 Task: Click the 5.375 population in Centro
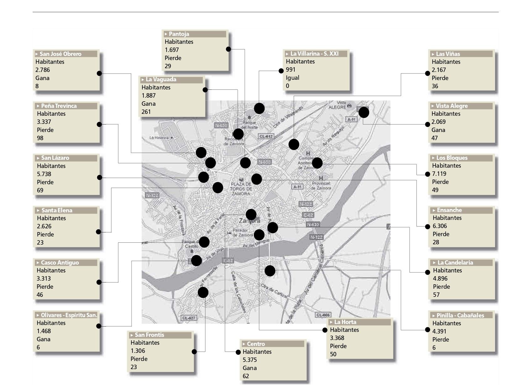click(250, 360)
